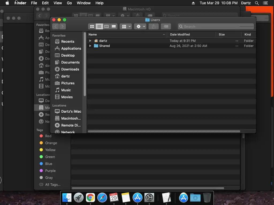Select the Yellow tag in Macintosh HD window
This screenshot has height=205, width=274.
48,150
